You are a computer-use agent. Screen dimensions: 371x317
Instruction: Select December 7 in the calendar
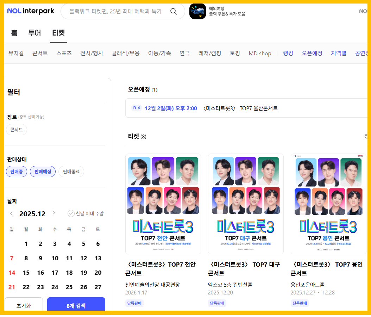12,258
